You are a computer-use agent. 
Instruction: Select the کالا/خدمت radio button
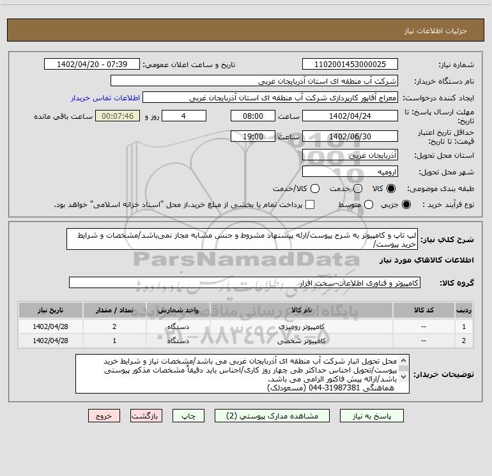coord(315,188)
